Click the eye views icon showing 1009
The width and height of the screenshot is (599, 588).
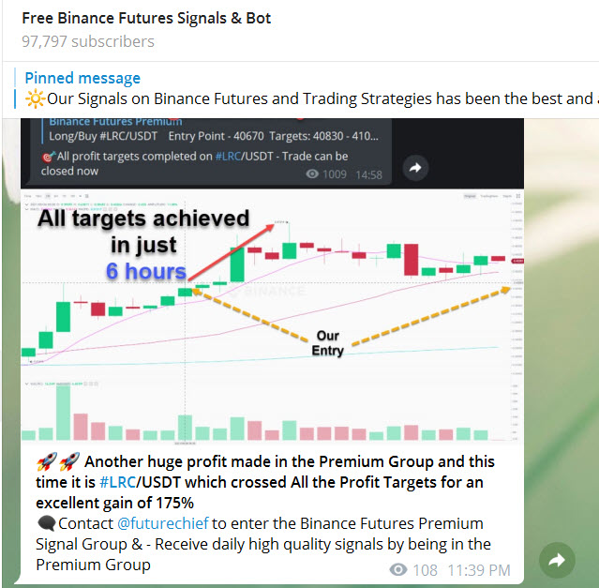[x=314, y=174]
